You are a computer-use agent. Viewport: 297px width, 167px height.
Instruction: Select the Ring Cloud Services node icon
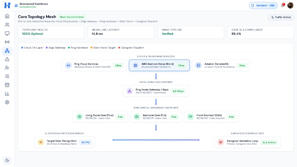click(x=69, y=65)
